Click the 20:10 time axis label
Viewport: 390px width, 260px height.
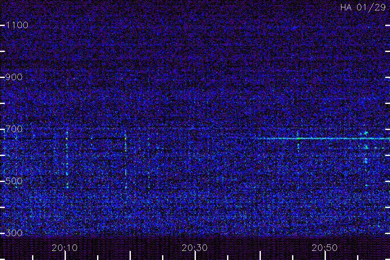pos(65,247)
